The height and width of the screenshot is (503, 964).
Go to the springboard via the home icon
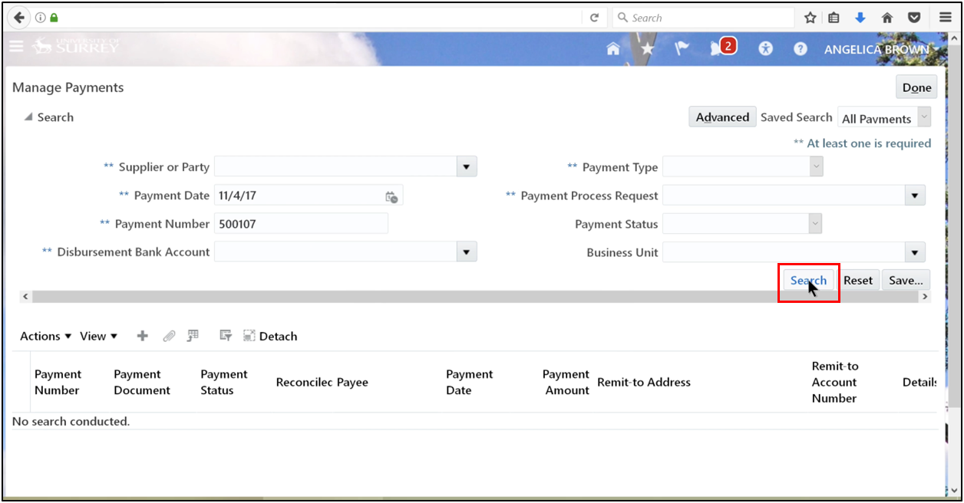click(612, 47)
